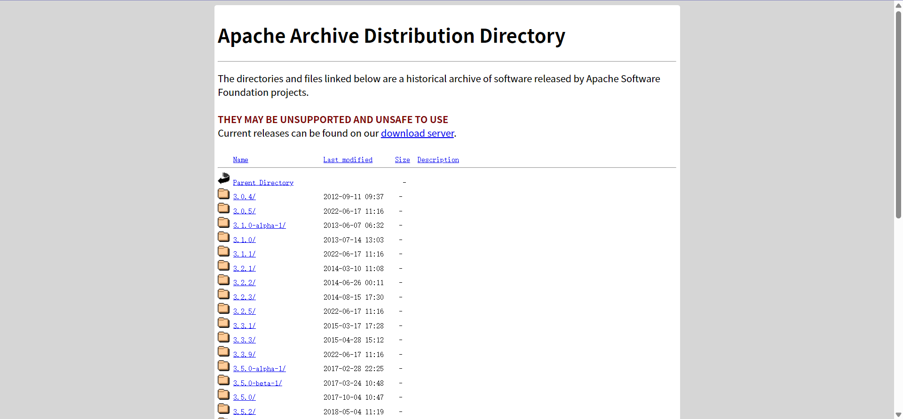Click the folder icon beside 3.3.9/
The height and width of the screenshot is (419, 903).
pyautogui.click(x=224, y=351)
